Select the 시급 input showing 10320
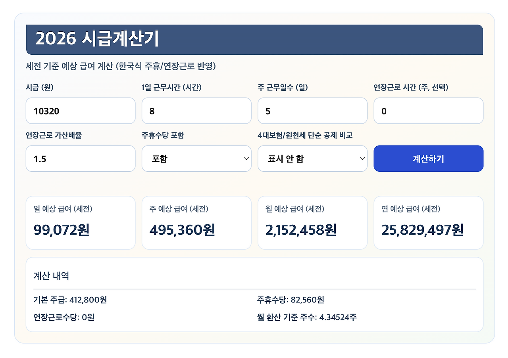 click(x=81, y=111)
